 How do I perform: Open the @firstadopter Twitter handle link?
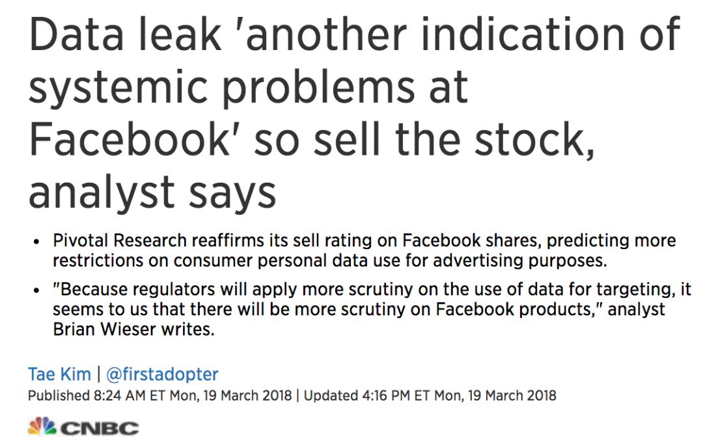[x=161, y=375]
